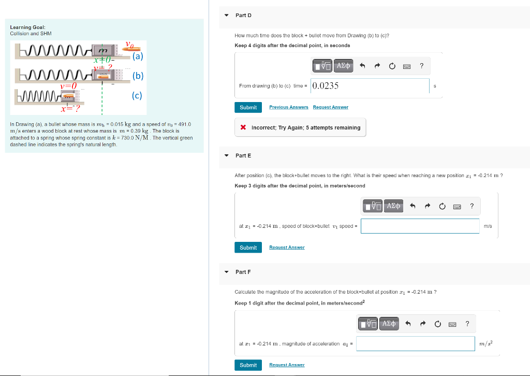This screenshot has width=530, height=376.
Task: Click Request Answer link in Part F
Action: pyautogui.click(x=287, y=365)
